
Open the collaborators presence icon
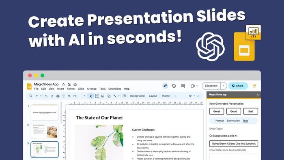pos(165,86)
